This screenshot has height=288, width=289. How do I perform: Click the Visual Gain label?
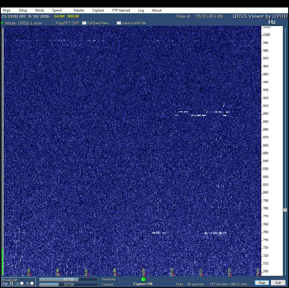click(x=10, y=280)
